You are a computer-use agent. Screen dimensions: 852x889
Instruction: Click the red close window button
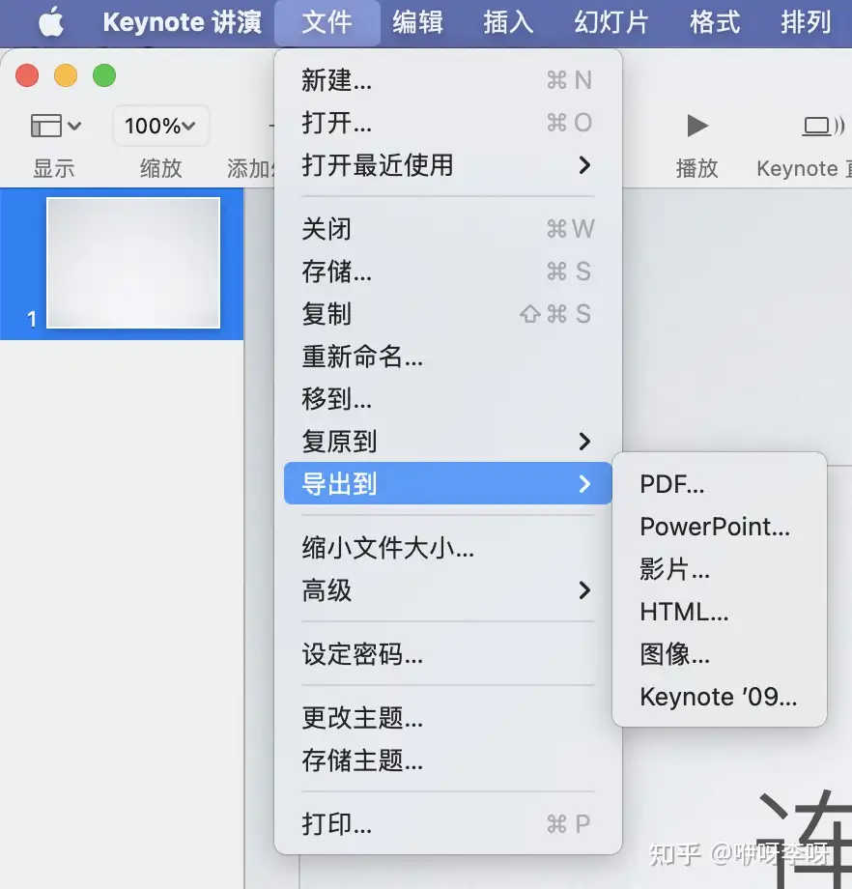(x=27, y=75)
